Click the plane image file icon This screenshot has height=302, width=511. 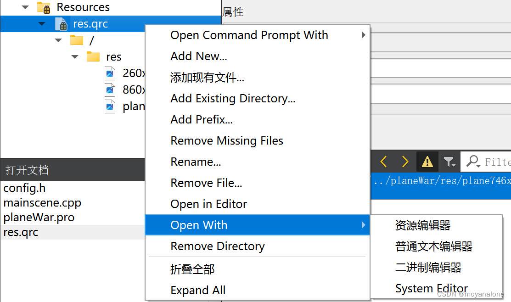click(110, 106)
